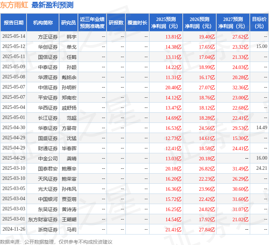Open the 方正证券 institution entry
The width and height of the screenshot is (269, 245).
pos(48,37)
